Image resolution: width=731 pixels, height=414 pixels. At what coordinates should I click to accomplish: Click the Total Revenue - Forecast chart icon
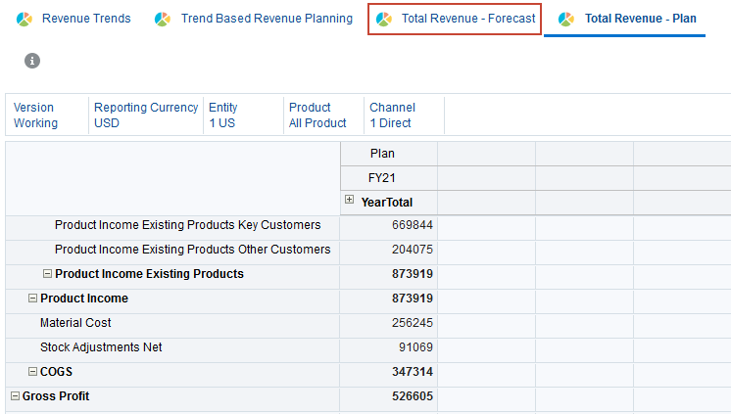[x=384, y=20]
